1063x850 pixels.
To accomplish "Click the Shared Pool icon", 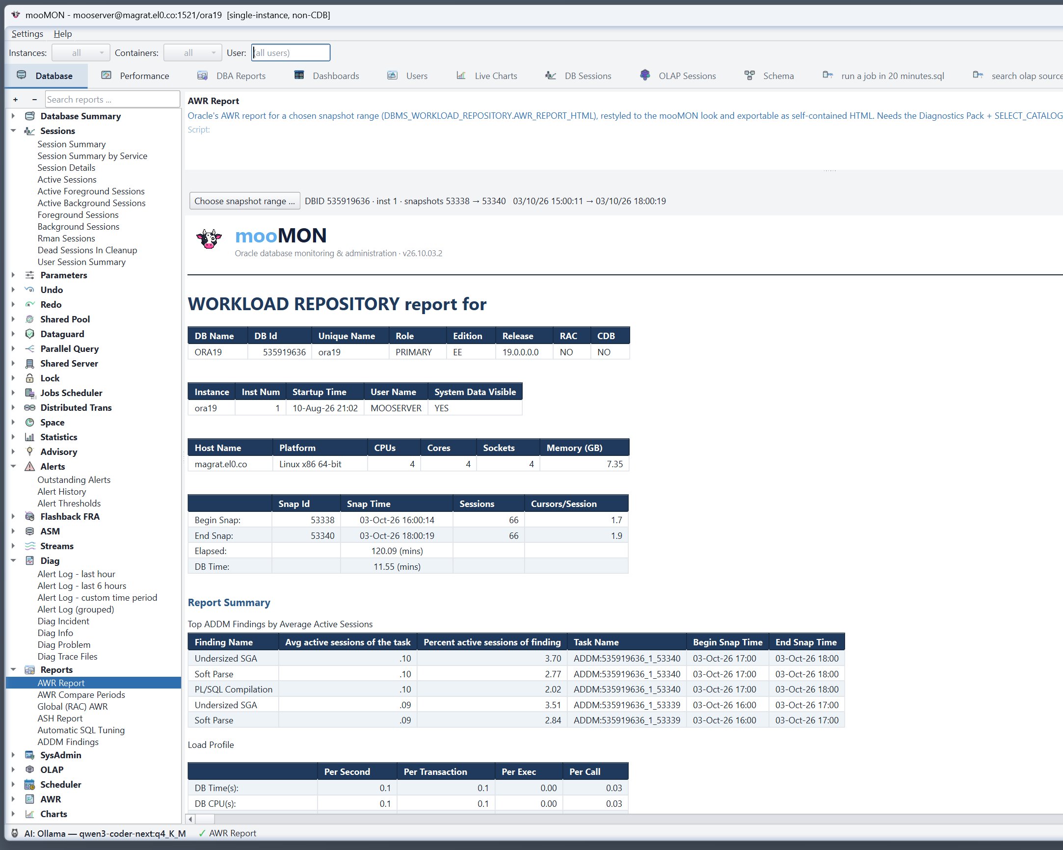I will click(29, 319).
